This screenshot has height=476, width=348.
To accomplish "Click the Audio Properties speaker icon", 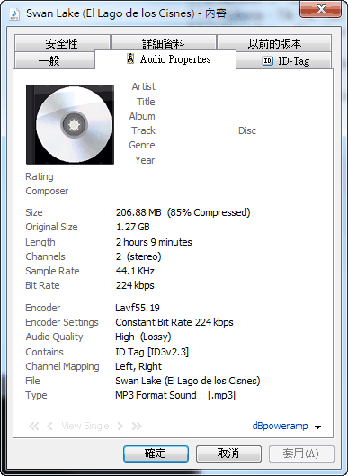I will click(x=130, y=58).
